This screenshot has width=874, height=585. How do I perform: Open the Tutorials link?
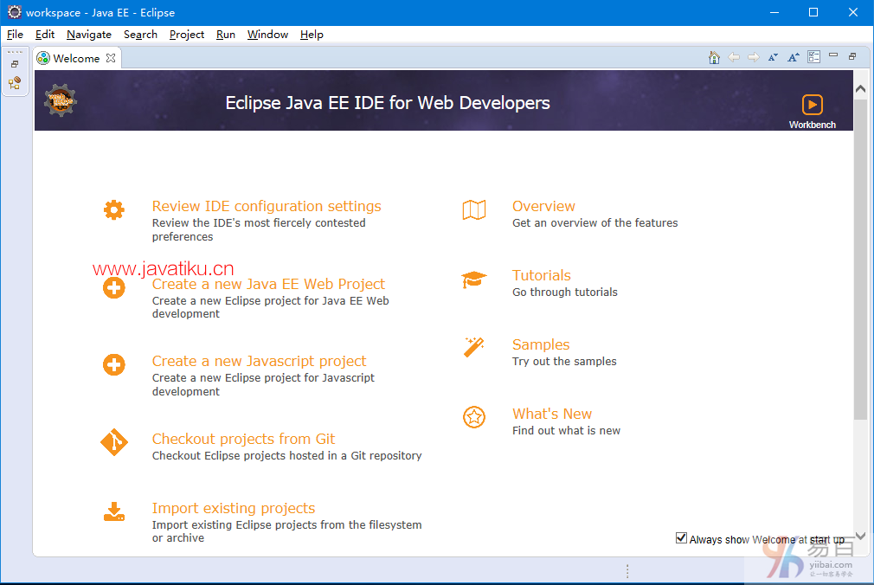click(x=541, y=275)
